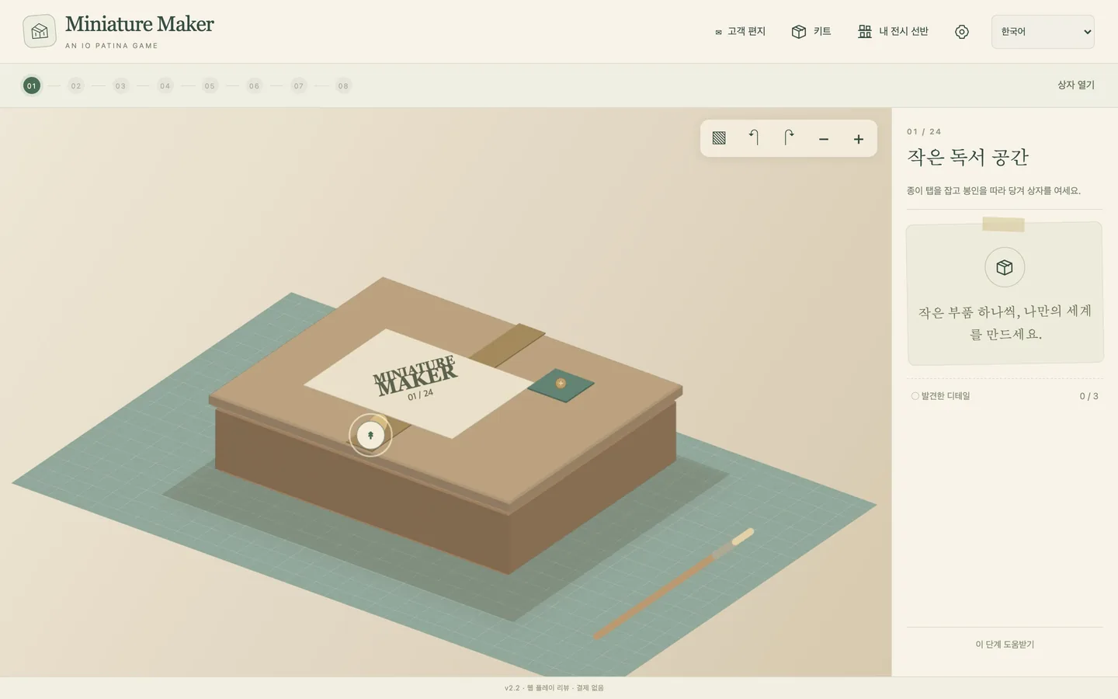Click the 상자 열기 step title
The height and width of the screenshot is (699, 1118).
point(1076,85)
